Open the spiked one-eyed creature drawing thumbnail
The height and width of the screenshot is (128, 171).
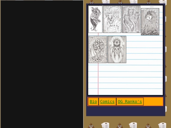[150, 22]
